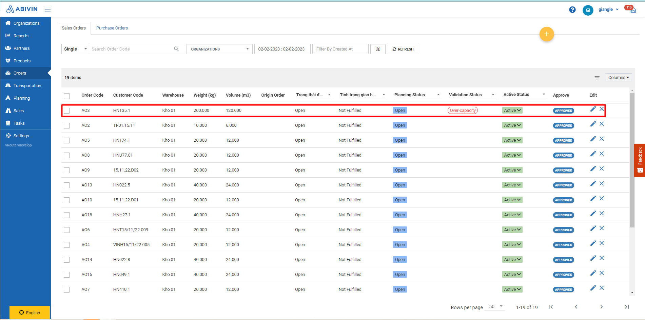Delete order AO8 with X icon
Screen dimensions: 645x320
click(x=602, y=154)
